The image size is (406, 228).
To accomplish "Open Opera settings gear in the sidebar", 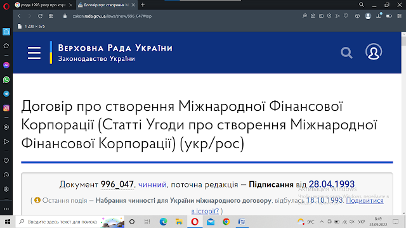I will pyautogui.click(x=6, y=189).
